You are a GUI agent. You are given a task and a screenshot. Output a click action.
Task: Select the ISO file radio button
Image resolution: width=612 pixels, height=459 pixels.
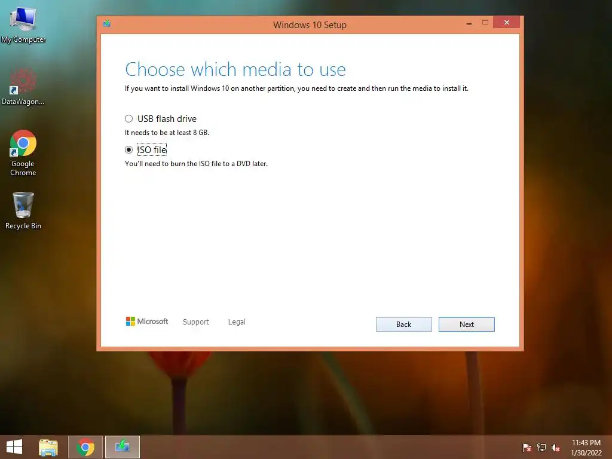tap(129, 150)
